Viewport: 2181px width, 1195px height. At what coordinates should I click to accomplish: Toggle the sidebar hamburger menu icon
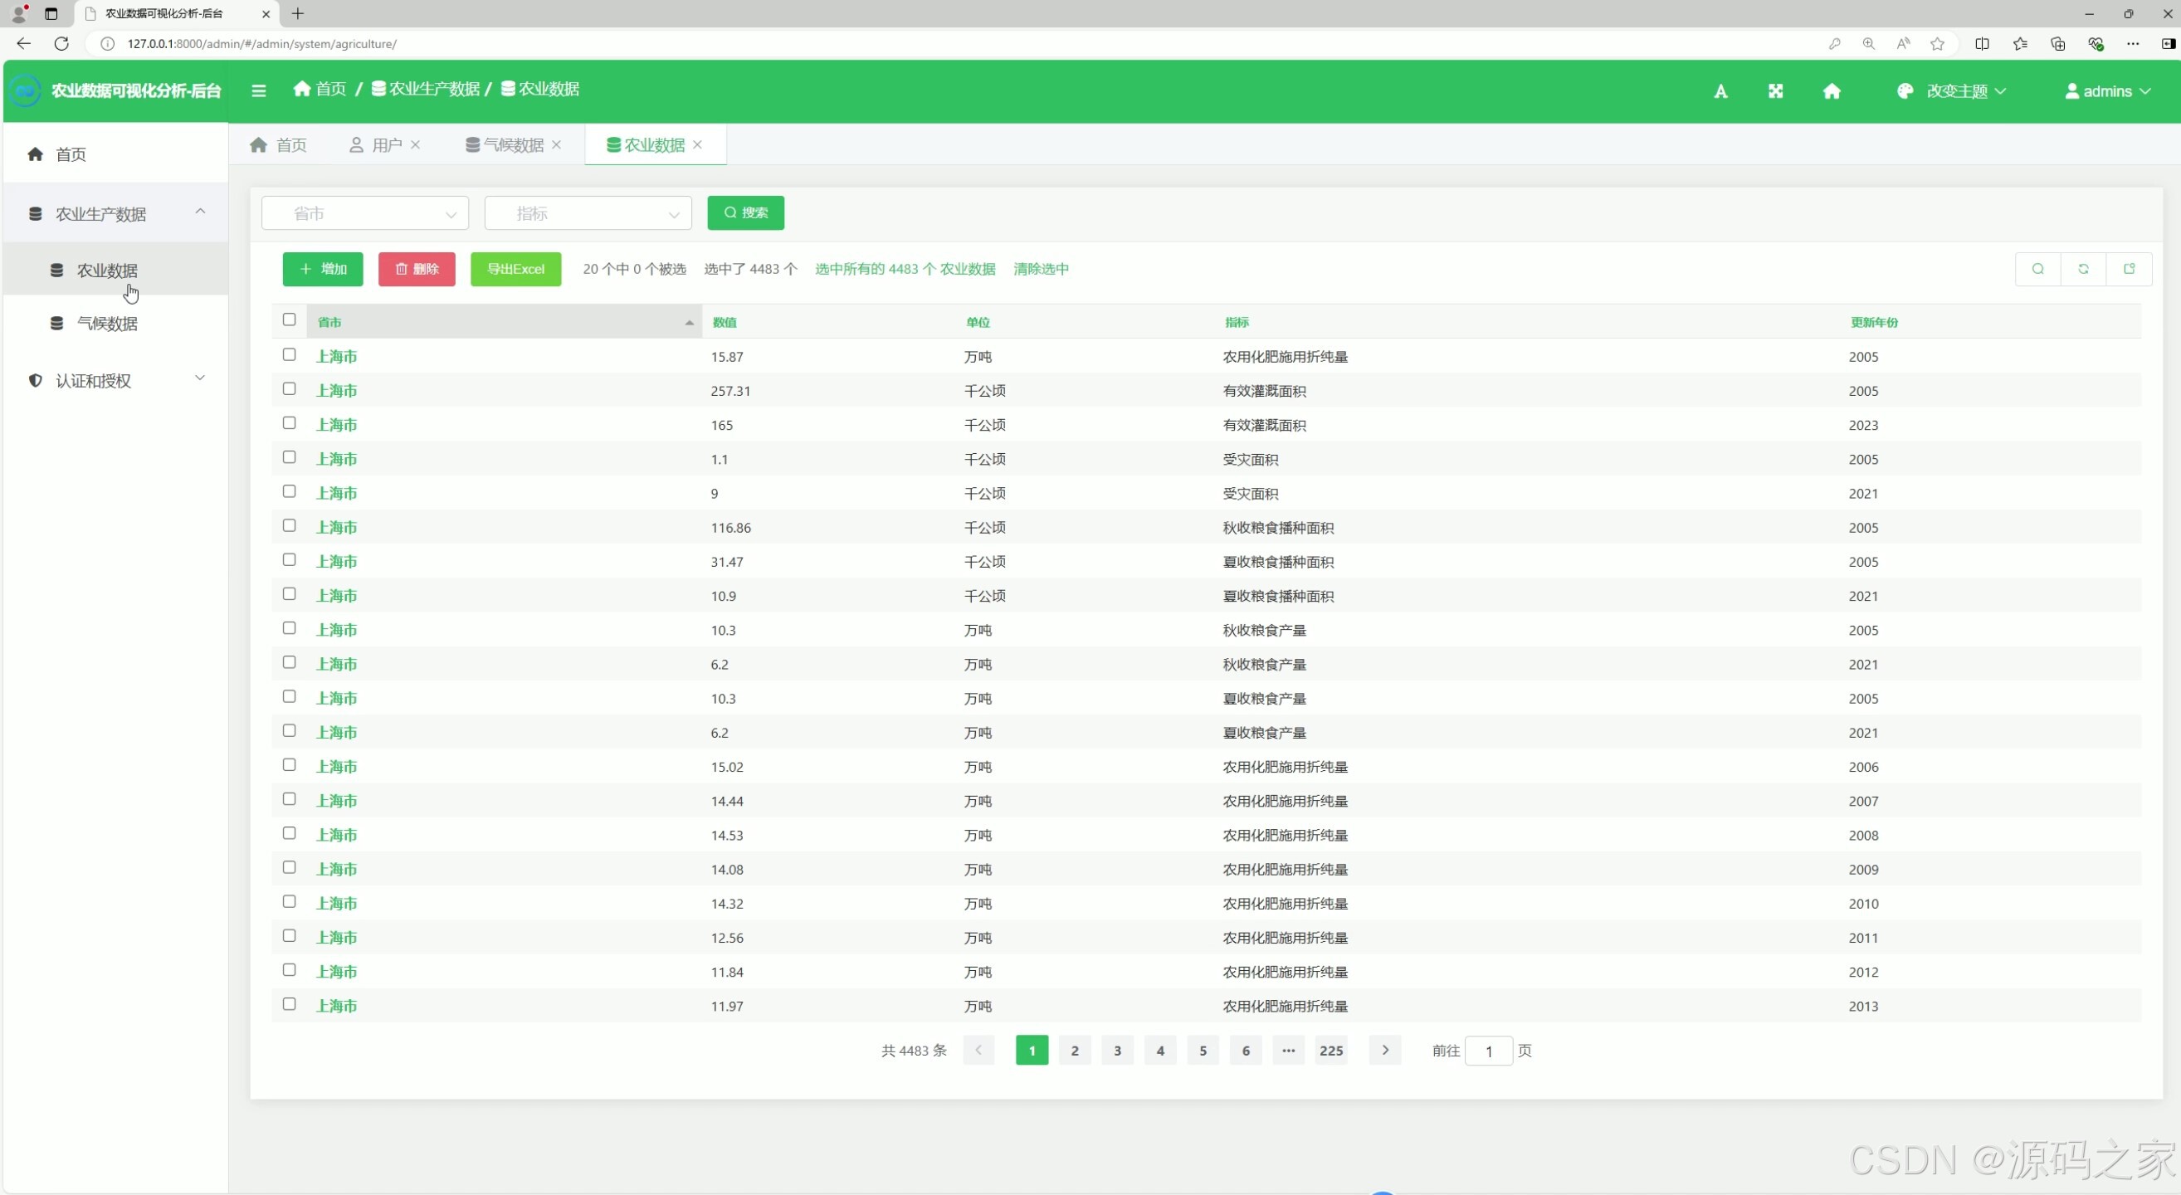(x=258, y=90)
